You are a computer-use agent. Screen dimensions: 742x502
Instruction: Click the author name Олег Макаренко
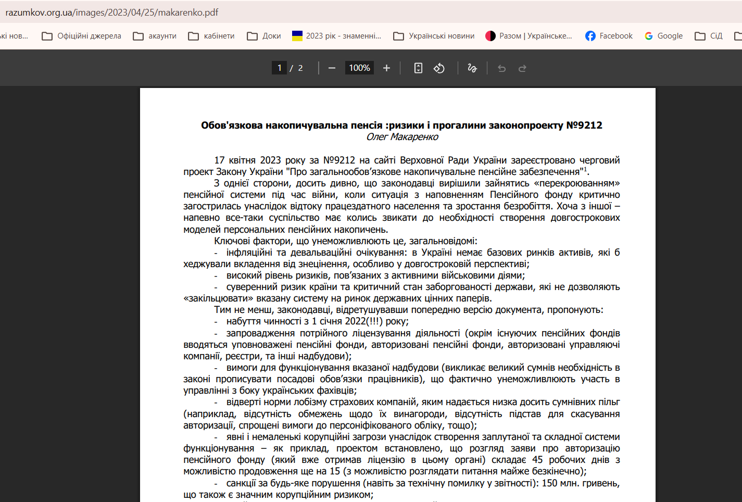coord(402,137)
